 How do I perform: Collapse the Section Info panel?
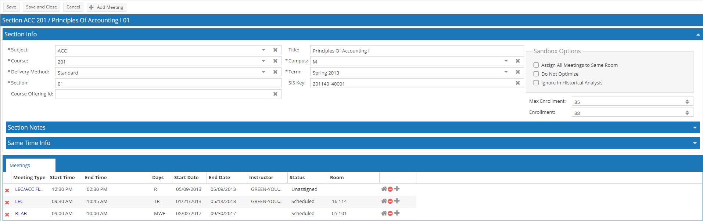pos(698,35)
